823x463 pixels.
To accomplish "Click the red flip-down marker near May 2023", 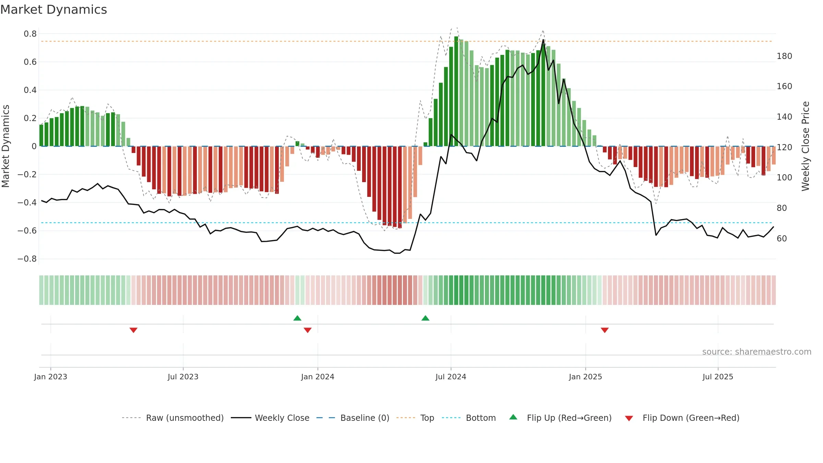I will click(x=133, y=330).
